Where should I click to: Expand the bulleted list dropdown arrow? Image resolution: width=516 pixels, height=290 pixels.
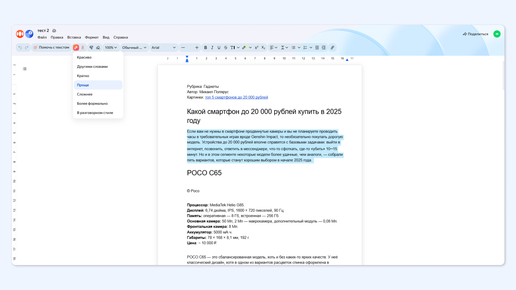pyautogui.click(x=299, y=48)
